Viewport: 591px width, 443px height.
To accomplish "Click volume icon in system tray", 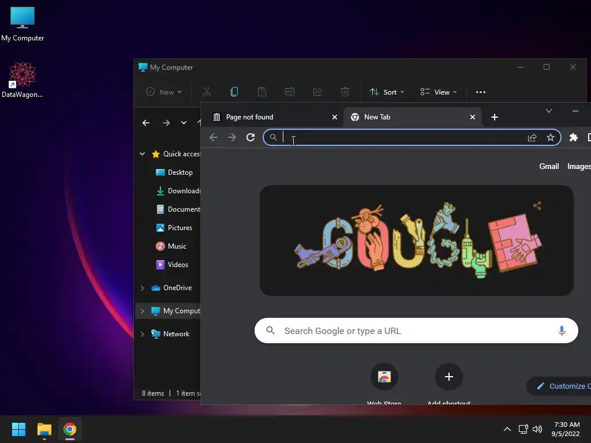I will pos(537,429).
